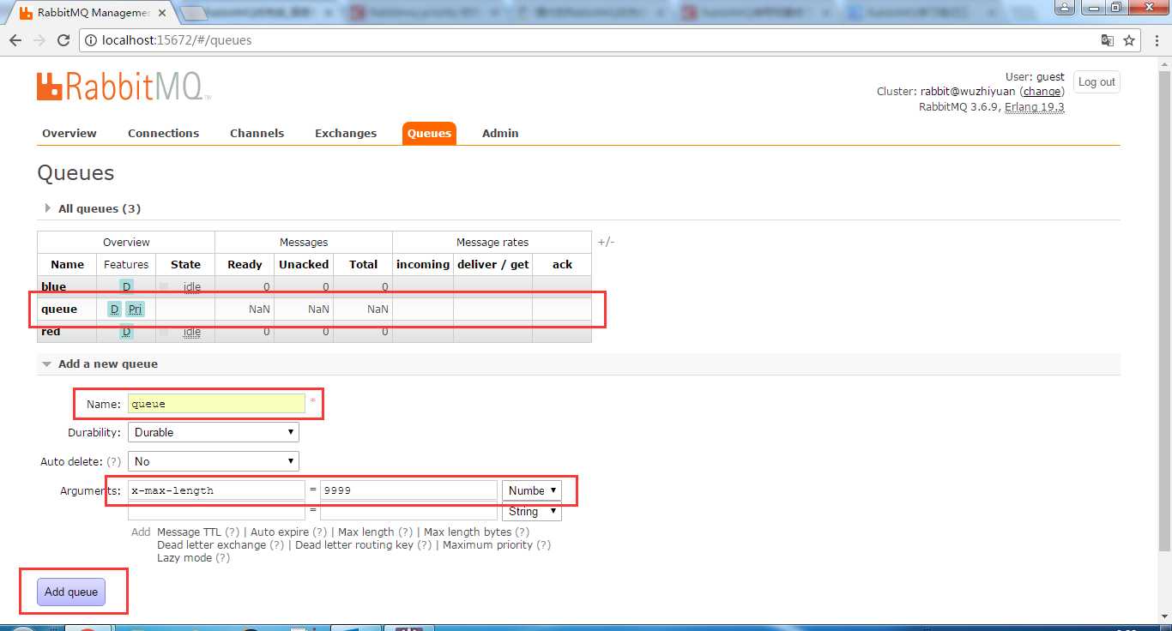
Task: Click the D feature badge on blue queue
Action: pos(127,286)
